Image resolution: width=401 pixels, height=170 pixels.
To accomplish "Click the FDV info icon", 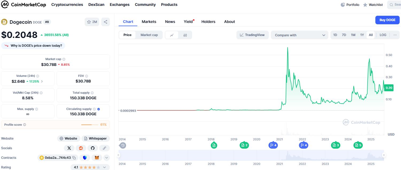I will (87, 76).
